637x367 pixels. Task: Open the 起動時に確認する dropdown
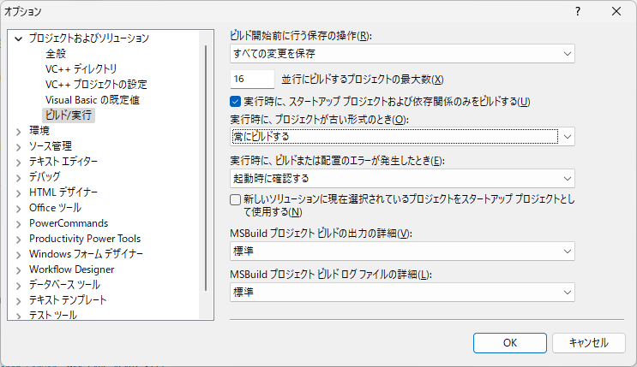coord(402,179)
